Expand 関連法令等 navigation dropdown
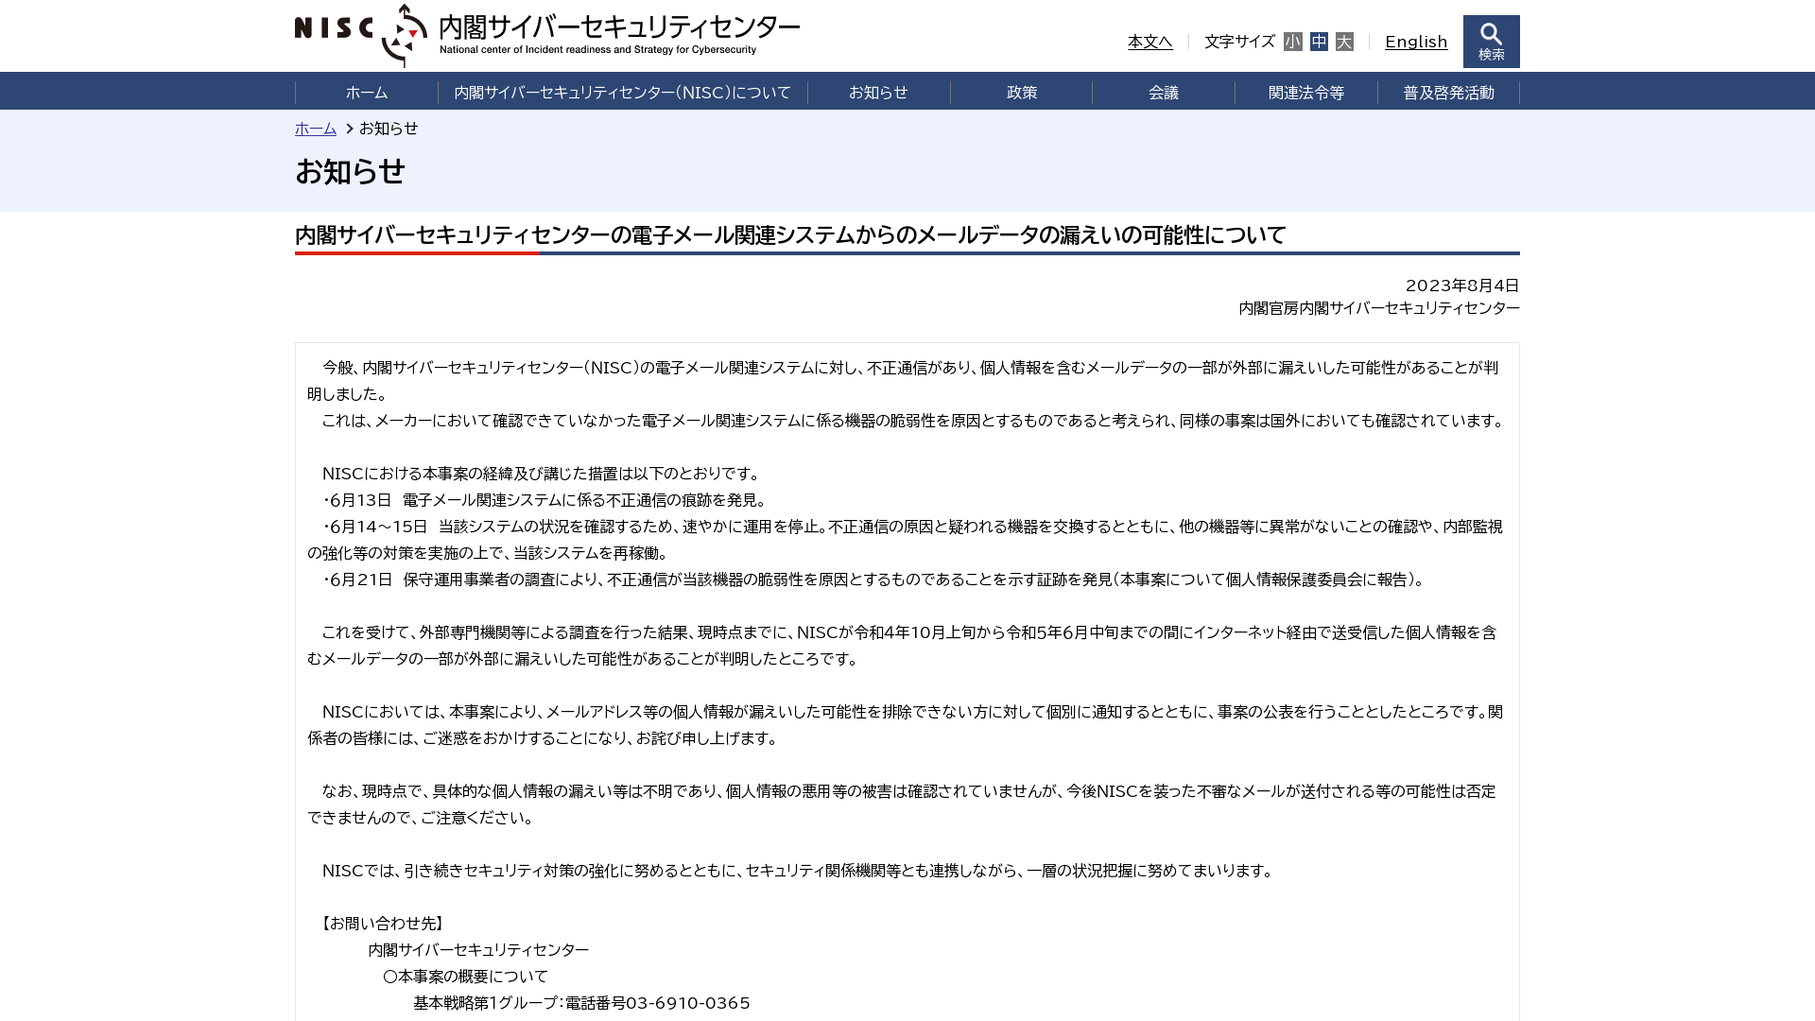This screenshot has width=1815, height=1021. tap(1306, 91)
